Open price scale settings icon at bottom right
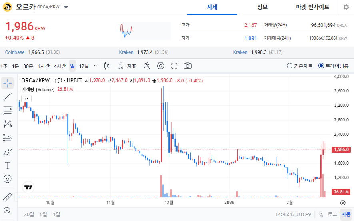The image size is (354, 221). pos(343,203)
